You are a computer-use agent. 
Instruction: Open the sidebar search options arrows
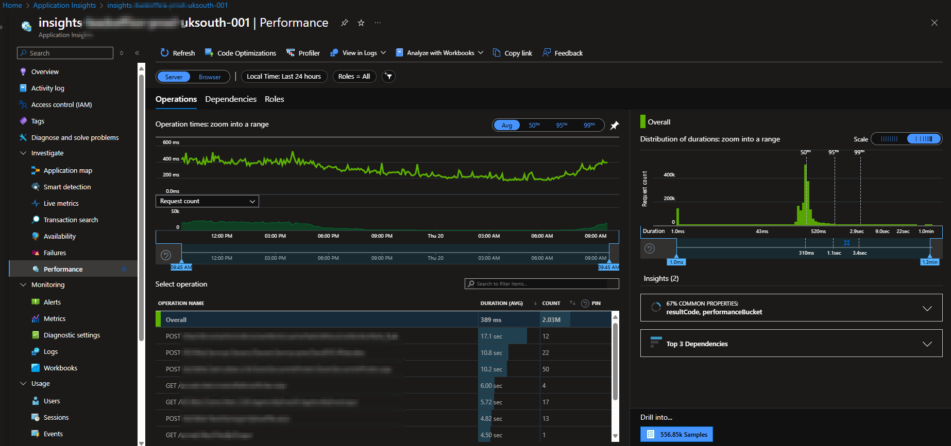(x=122, y=53)
